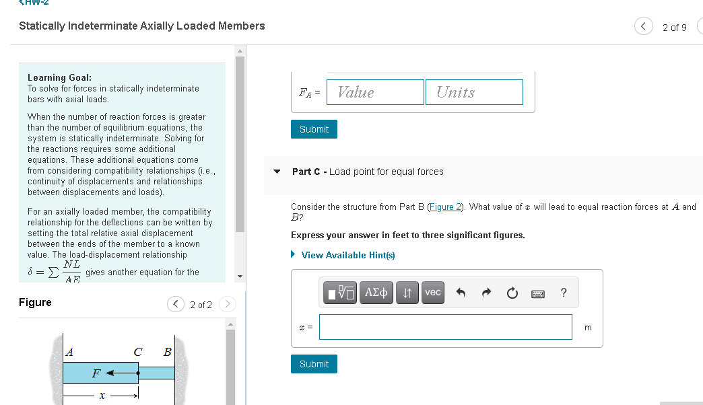Open the keyboard shortcuts icon
703x405 pixels.
(x=538, y=292)
